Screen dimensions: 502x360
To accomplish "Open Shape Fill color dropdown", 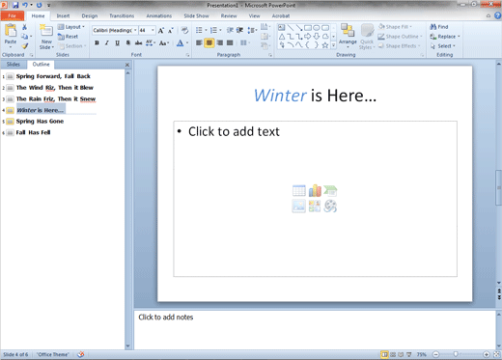I will pos(395,27).
